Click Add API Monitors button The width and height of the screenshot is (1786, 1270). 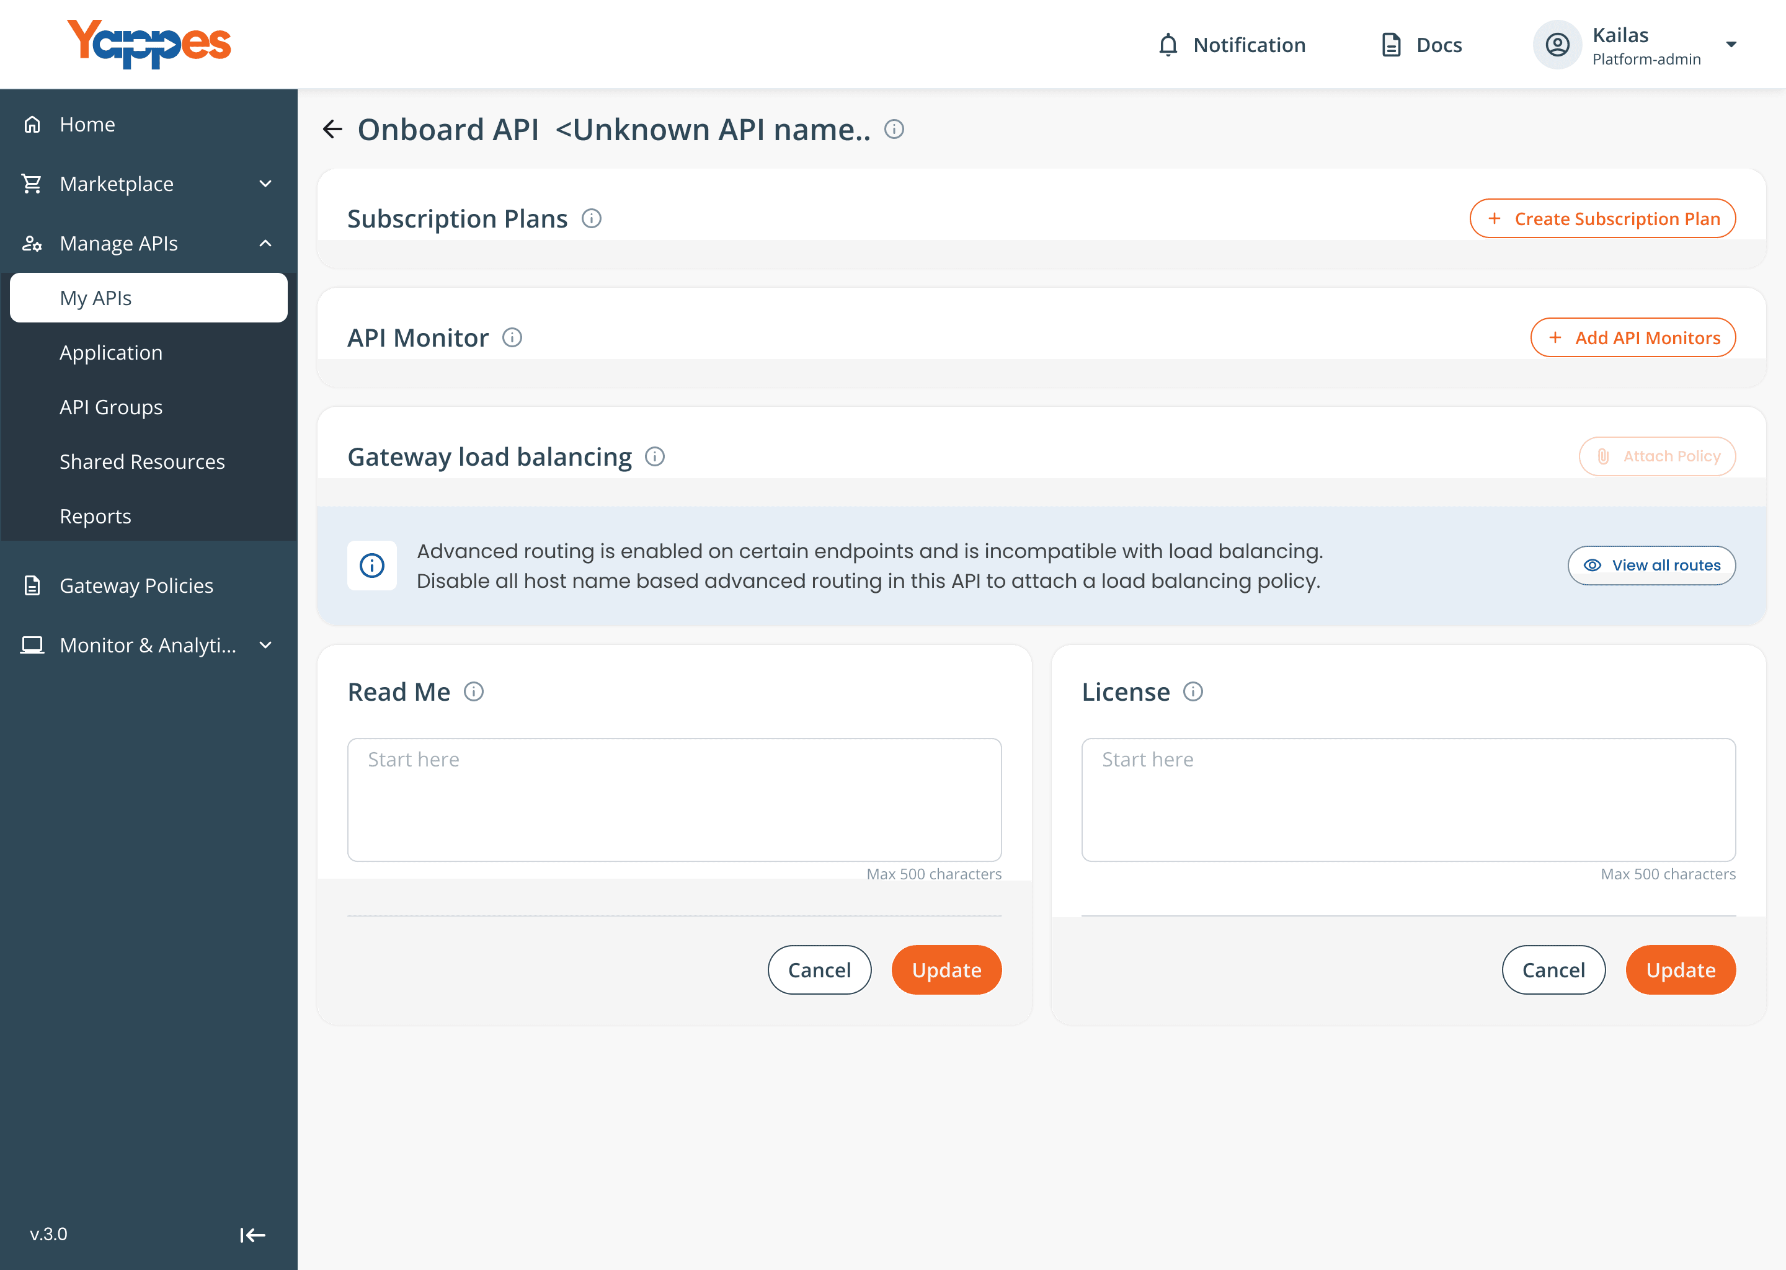1633,338
